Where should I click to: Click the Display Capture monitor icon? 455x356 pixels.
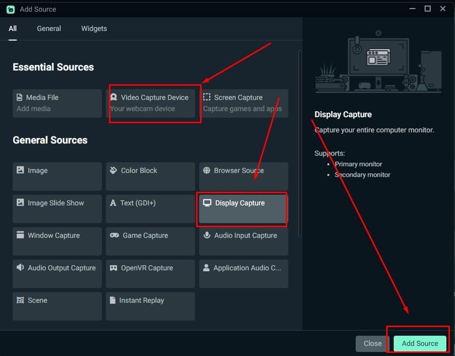point(207,203)
